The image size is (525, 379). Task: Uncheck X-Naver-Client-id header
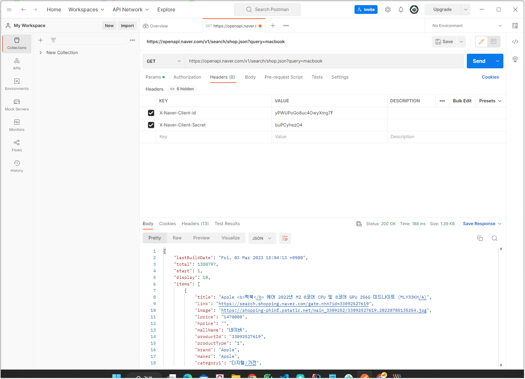pyautogui.click(x=151, y=113)
